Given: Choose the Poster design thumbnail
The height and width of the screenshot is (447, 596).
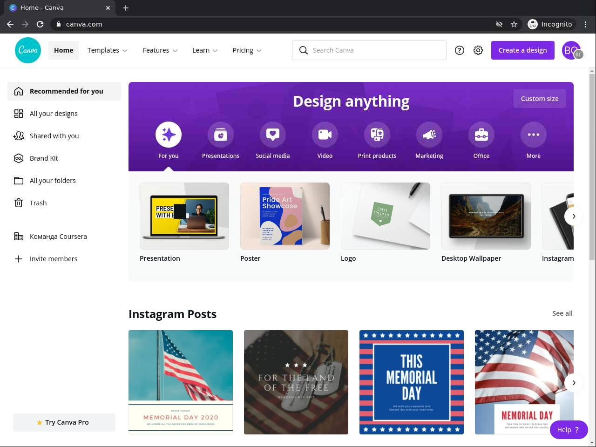Looking at the screenshot, I should [285, 216].
